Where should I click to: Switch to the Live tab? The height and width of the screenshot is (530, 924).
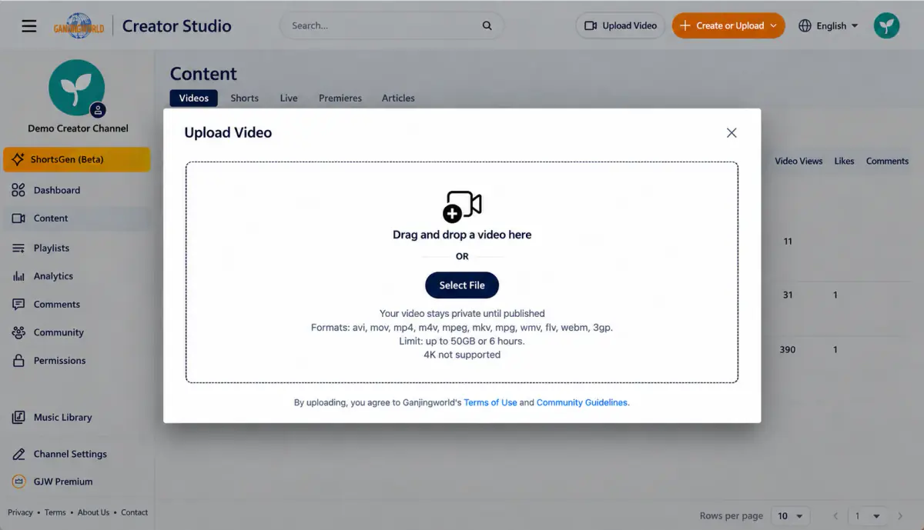pyautogui.click(x=289, y=98)
